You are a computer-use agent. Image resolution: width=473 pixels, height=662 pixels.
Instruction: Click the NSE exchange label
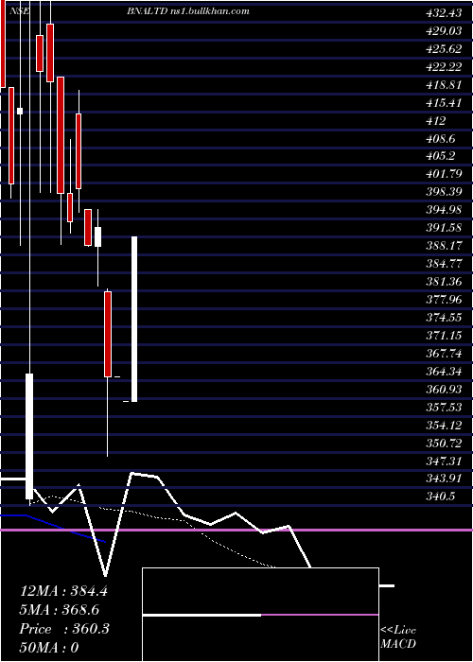(x=20, y=11)
